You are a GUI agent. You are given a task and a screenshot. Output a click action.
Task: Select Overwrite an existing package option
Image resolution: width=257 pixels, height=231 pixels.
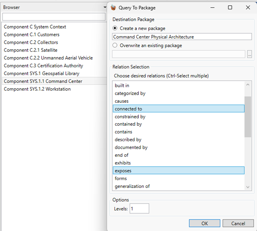click(115, 46)
